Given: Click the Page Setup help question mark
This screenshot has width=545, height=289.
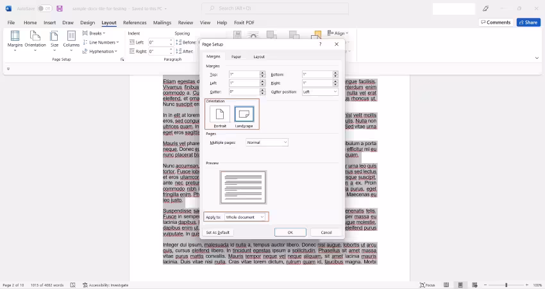Looking at the screenshot, I should tap(320, 44).
